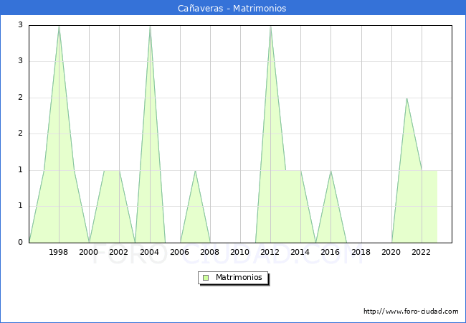Open the foro-ciudad.com website link
The image size is (466, 323).
coord(411,312)
